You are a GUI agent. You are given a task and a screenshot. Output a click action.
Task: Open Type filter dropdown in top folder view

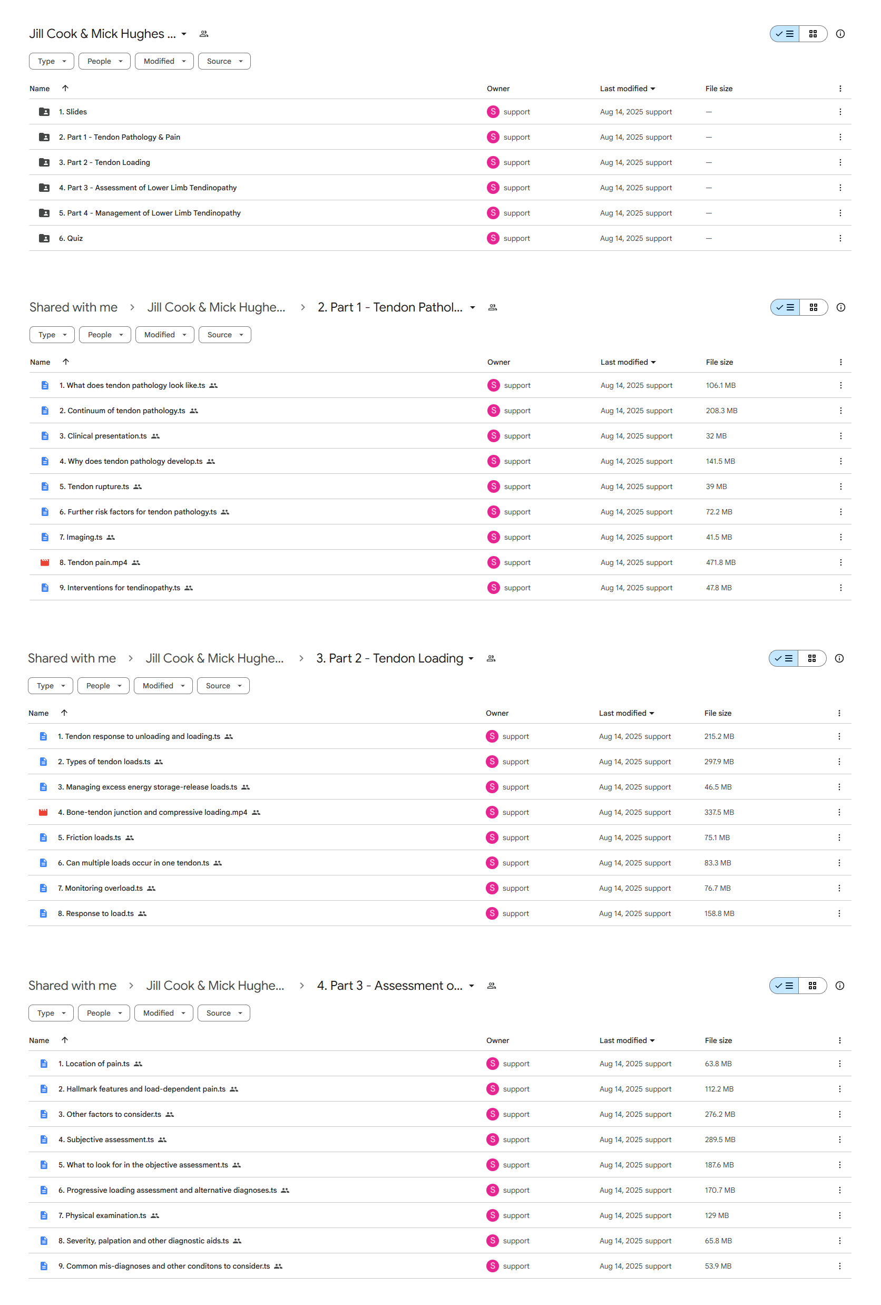[52, 61]
